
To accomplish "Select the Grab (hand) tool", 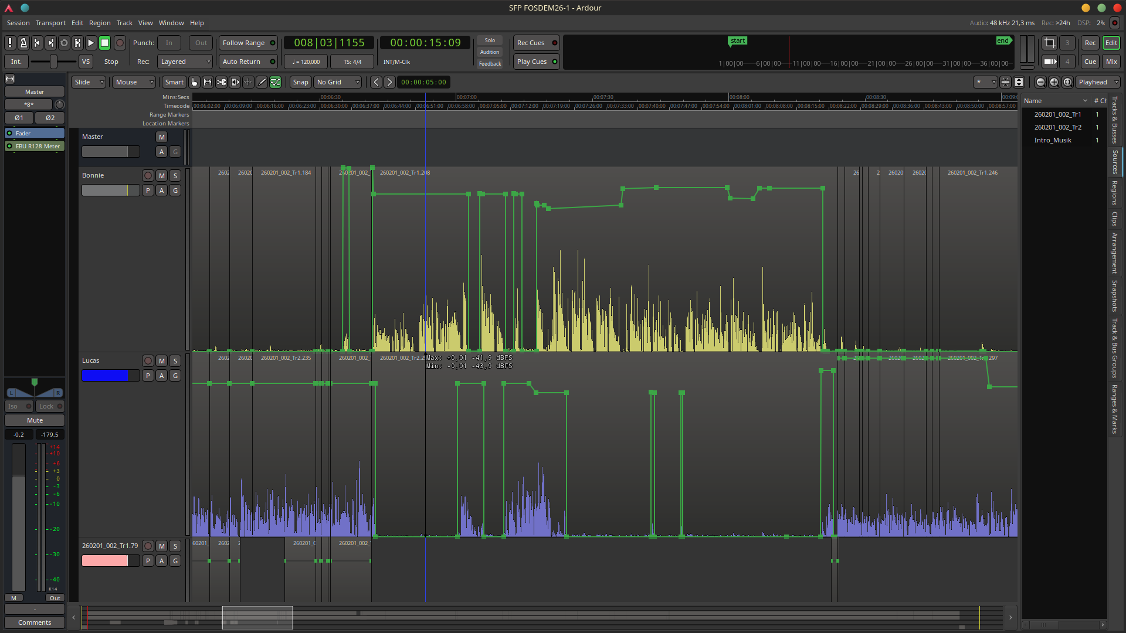I will 194,82.
